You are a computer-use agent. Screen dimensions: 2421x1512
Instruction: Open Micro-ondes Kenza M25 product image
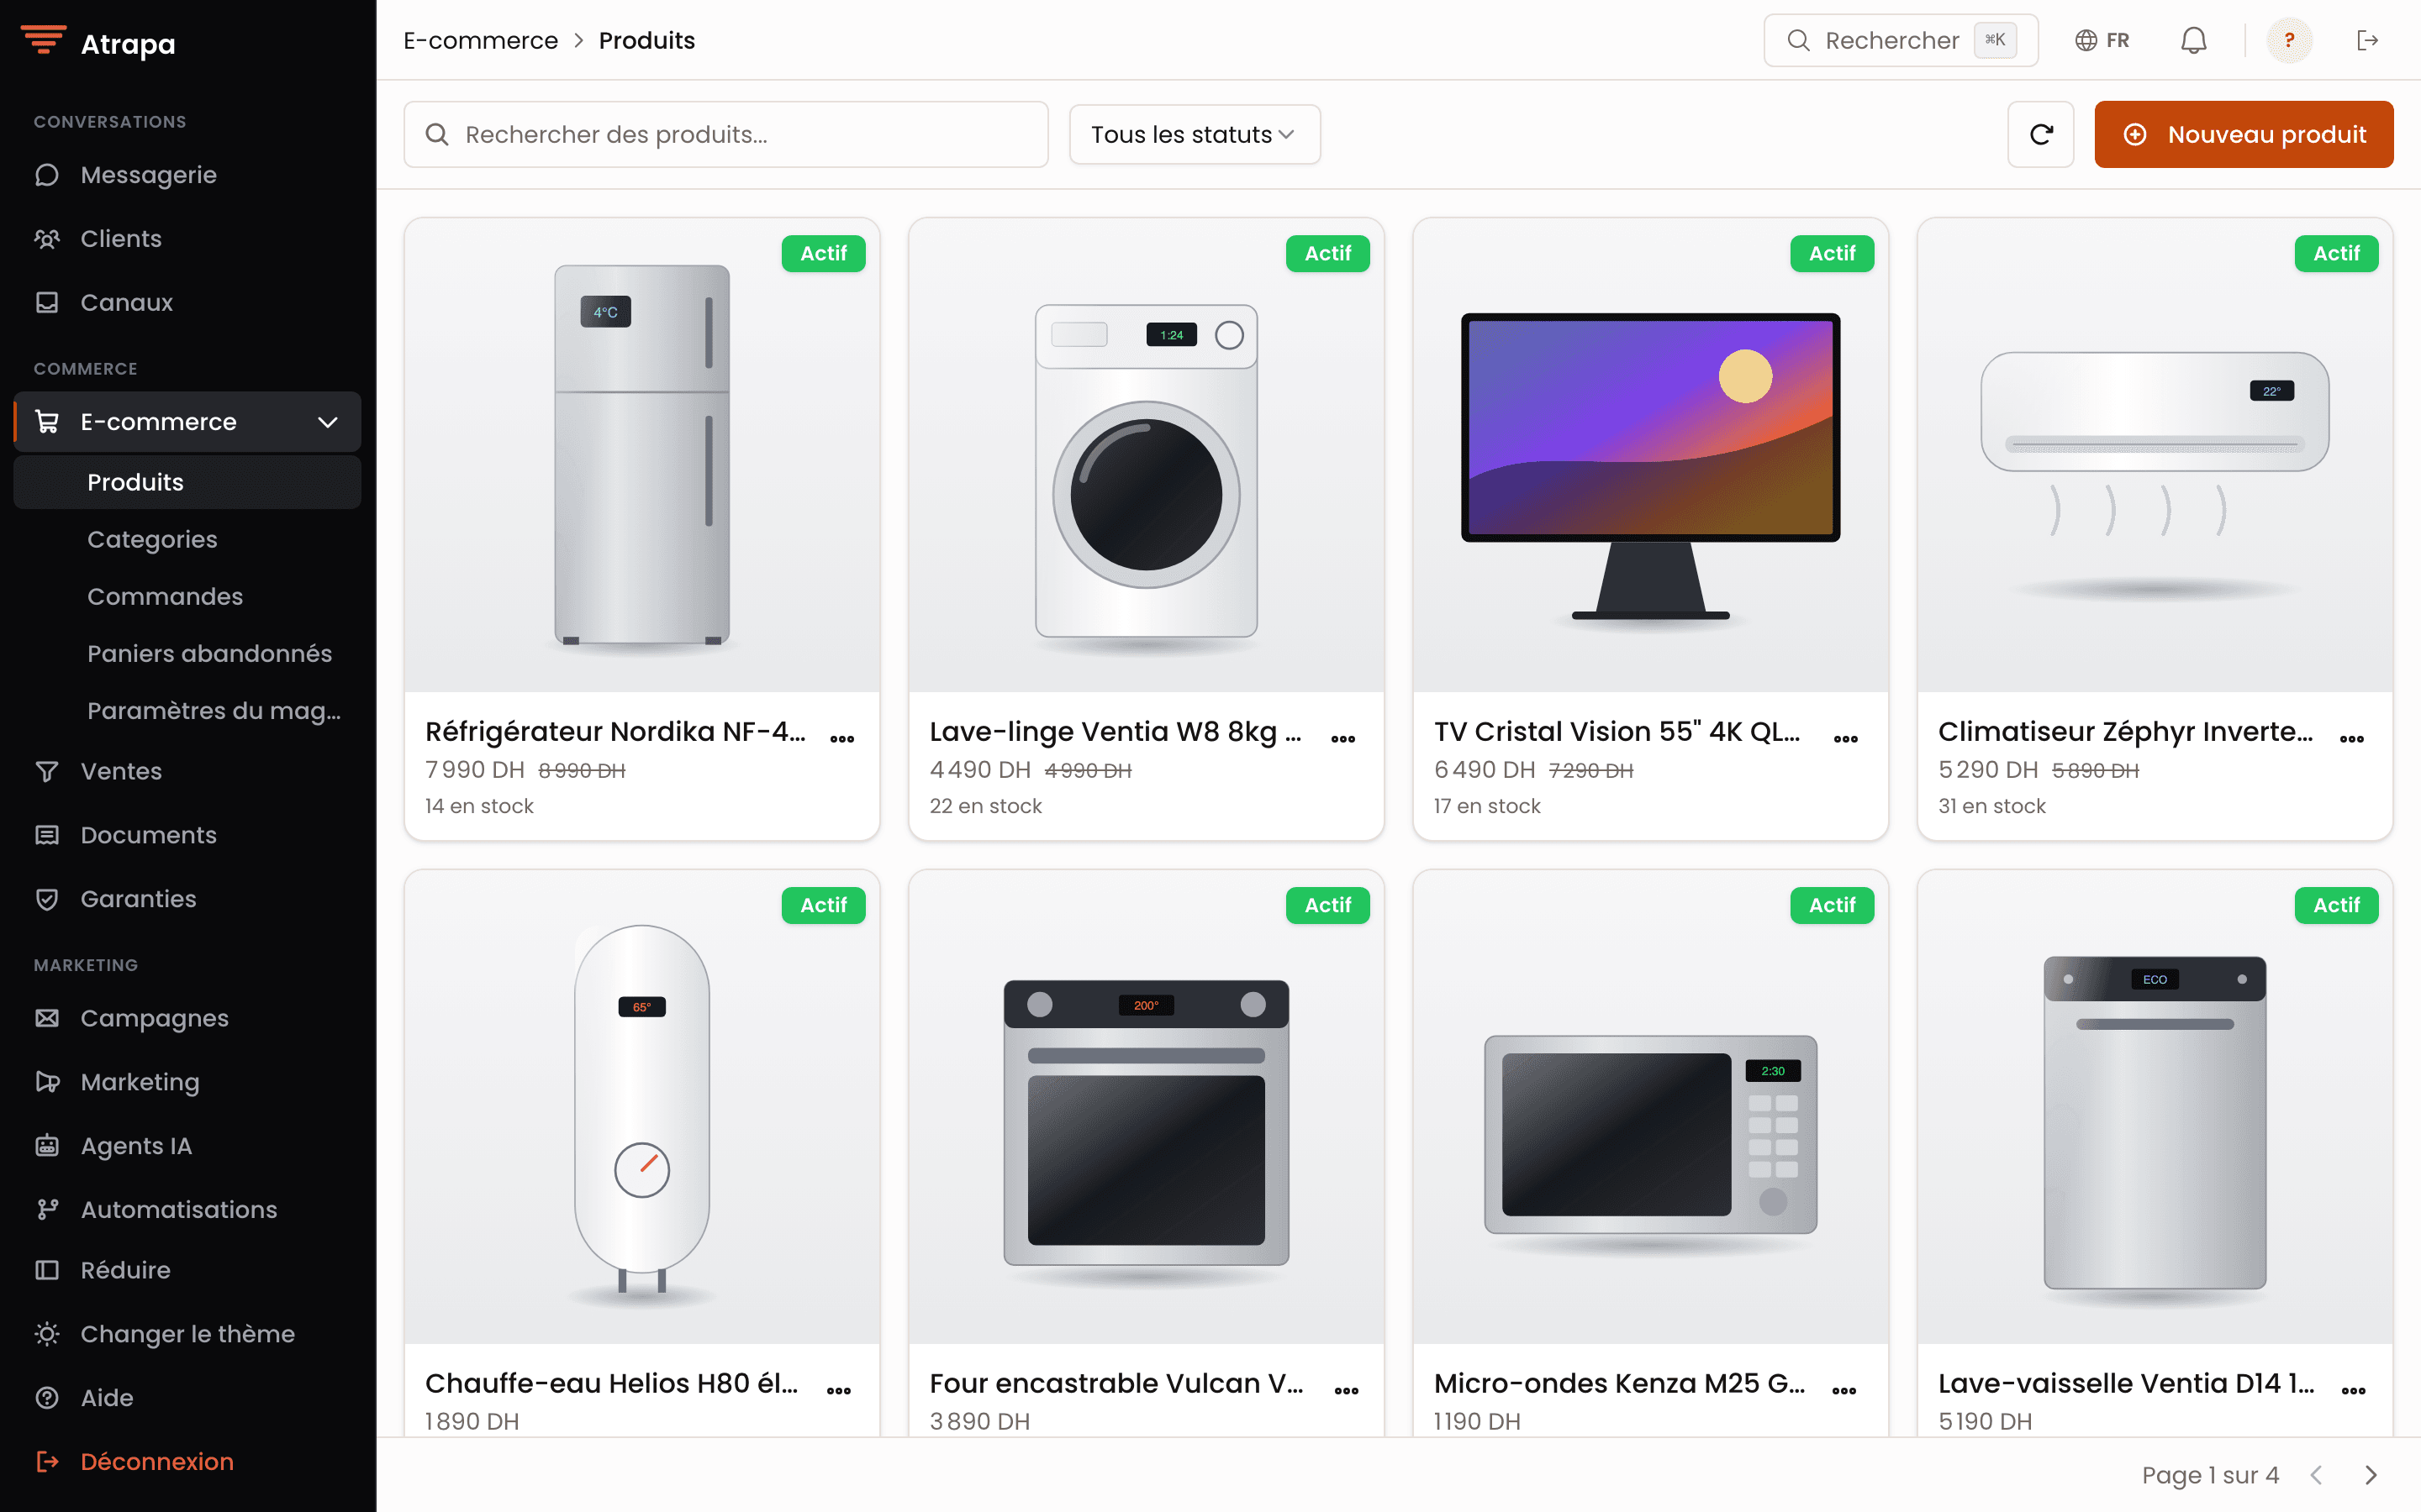point(1651,1107)
